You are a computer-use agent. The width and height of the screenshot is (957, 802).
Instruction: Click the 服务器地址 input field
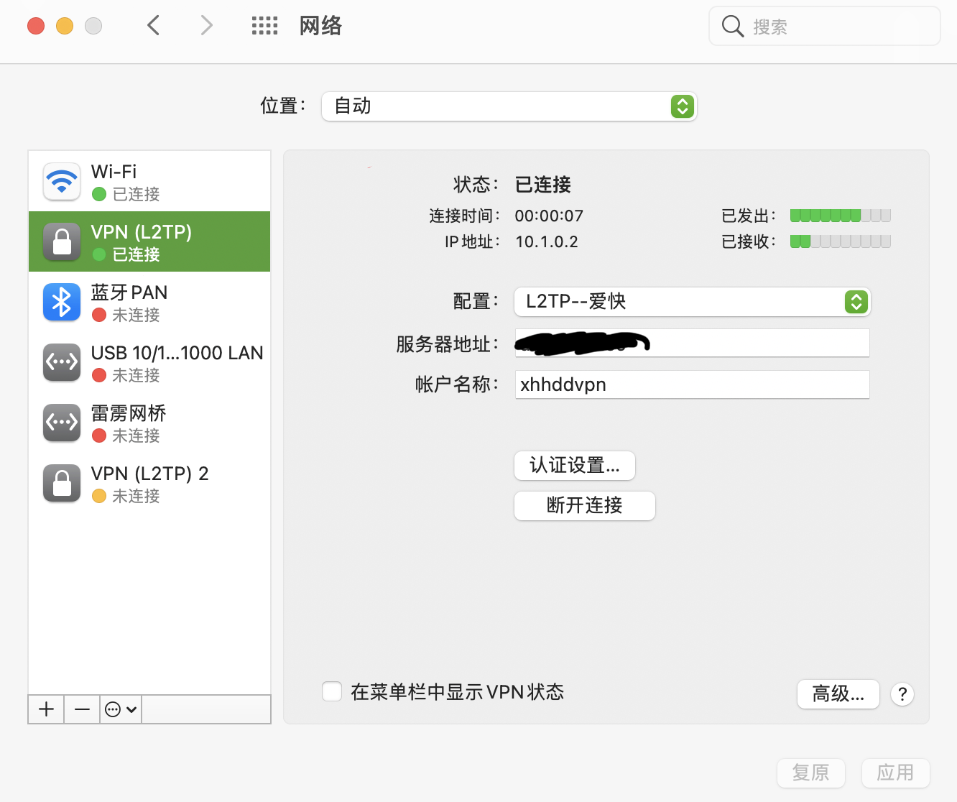[693, 344]
